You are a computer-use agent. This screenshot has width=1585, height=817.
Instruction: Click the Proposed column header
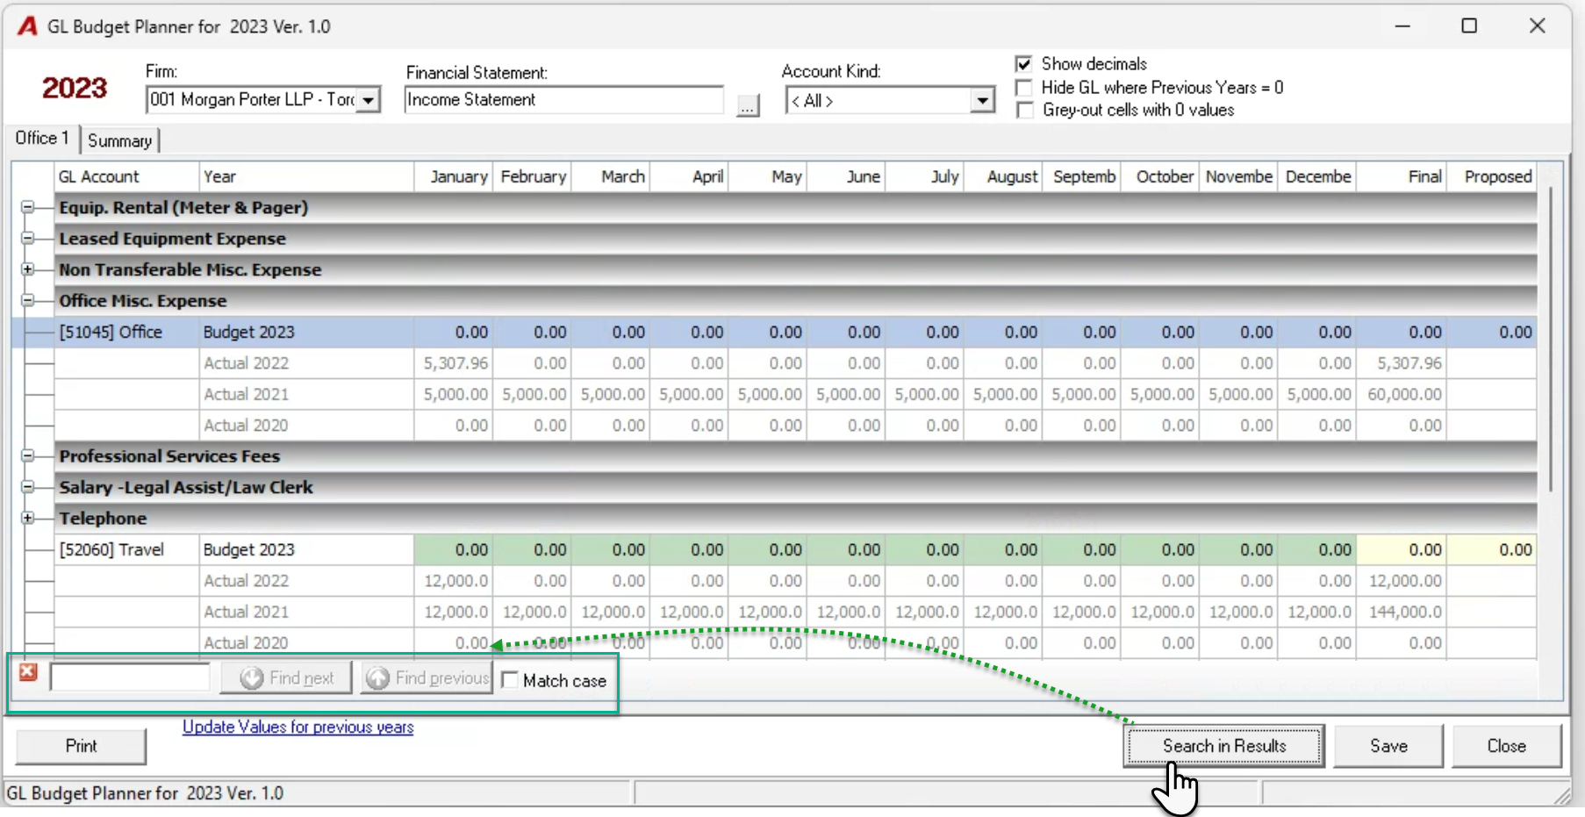pos(1492,176)
